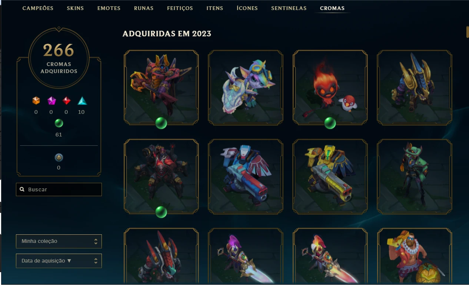Go to the Sentinelas tab
Viewport: 469px width, 287px height.
click(x=289, y=8)
